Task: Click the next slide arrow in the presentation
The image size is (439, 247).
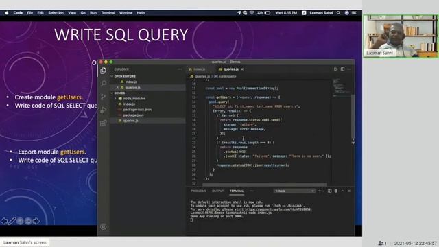Action: click(x=36, y=221)
